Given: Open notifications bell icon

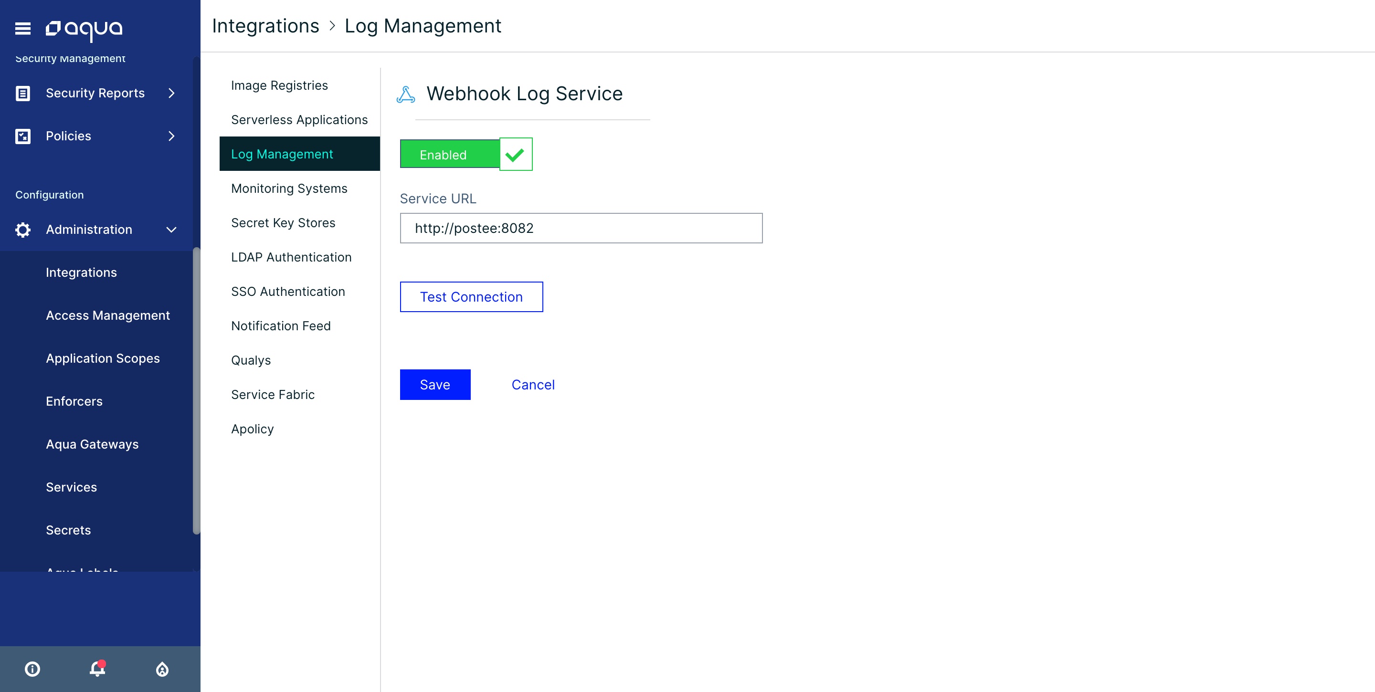Looking at the screenshot, I should (97, 669).
